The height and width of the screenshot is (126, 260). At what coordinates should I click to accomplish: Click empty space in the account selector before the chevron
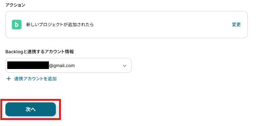tap(101, 66)
